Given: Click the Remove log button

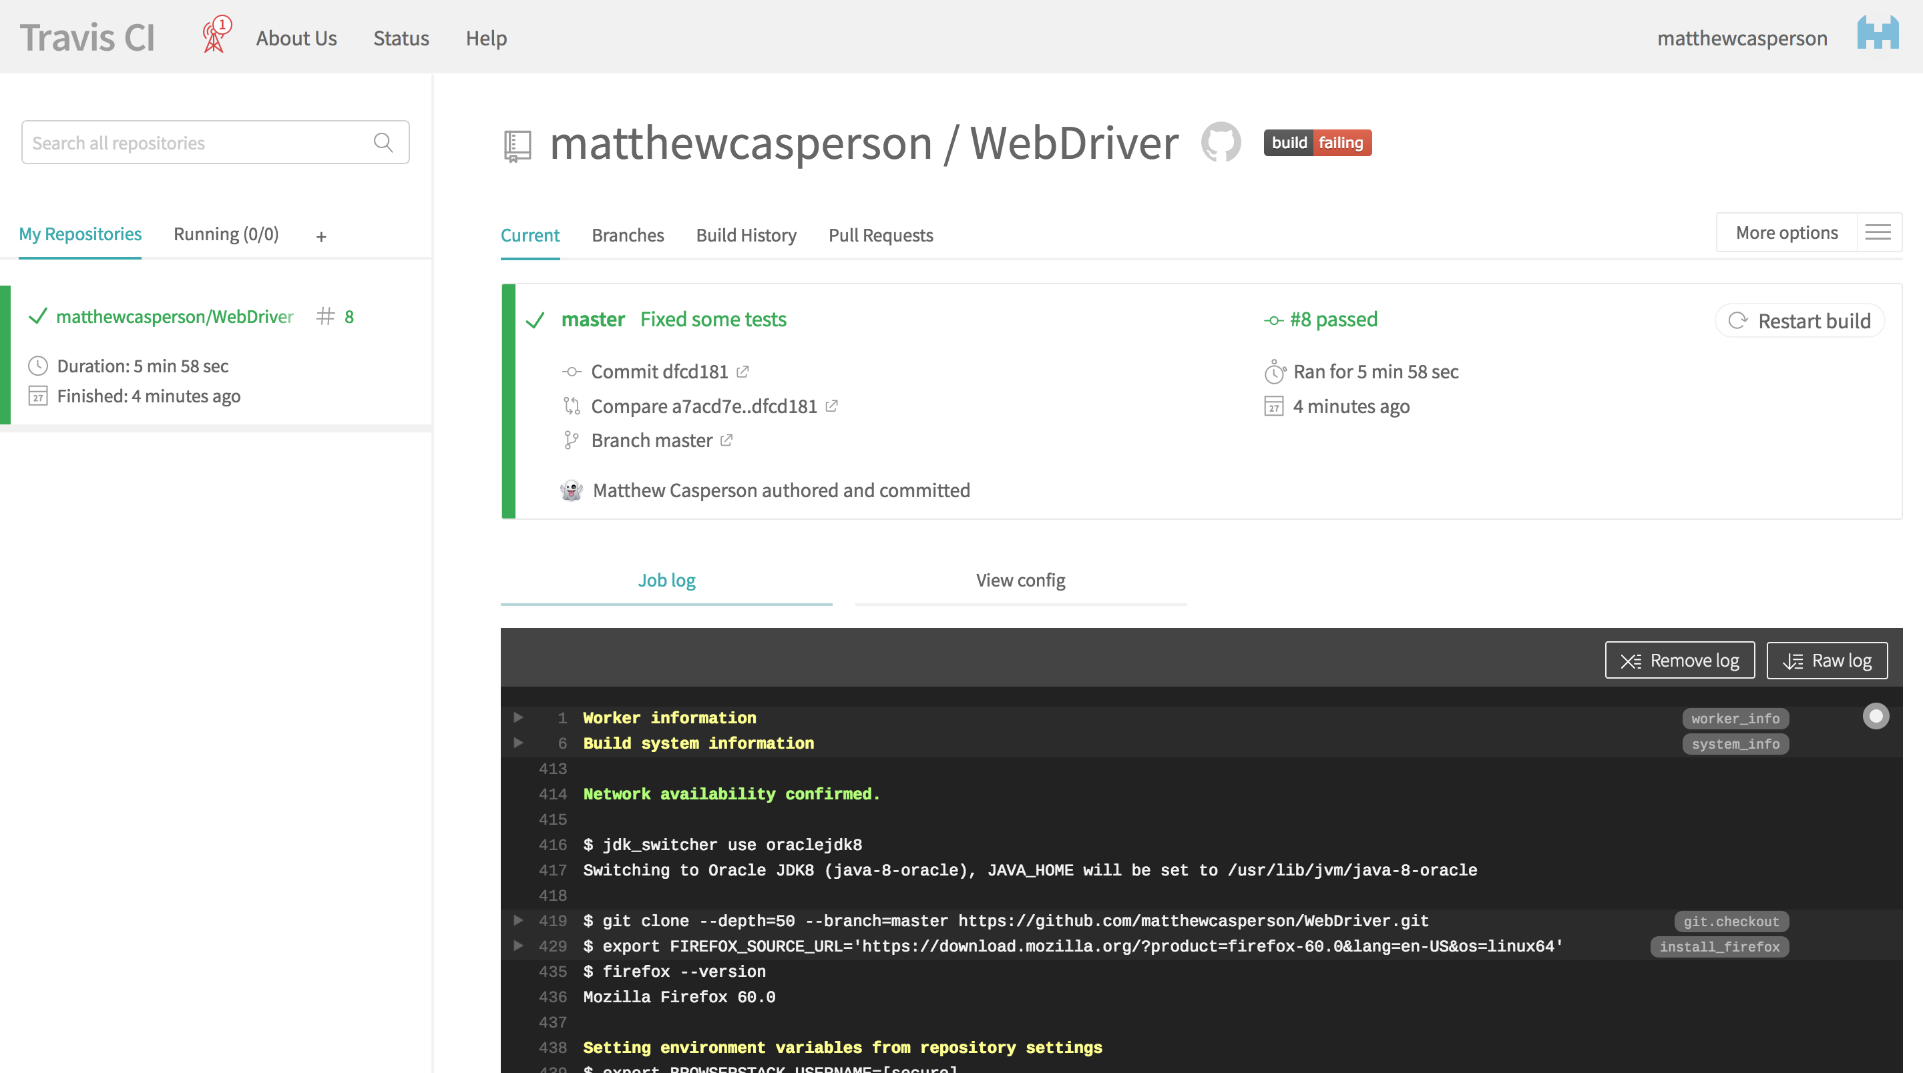Looking at the screenshot, I should point(1679,661).
